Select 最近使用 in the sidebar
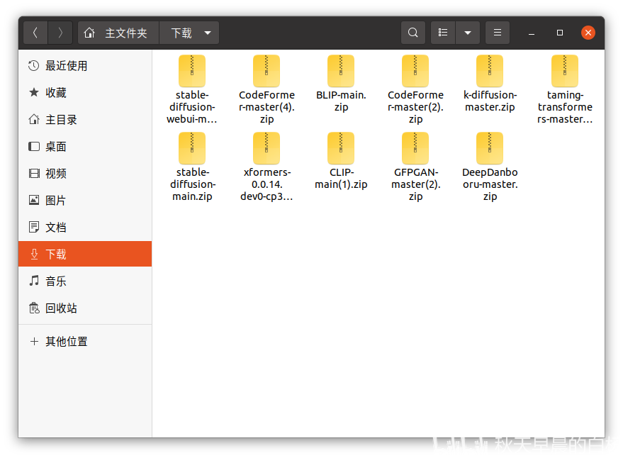623x458 pixels. 85,66
